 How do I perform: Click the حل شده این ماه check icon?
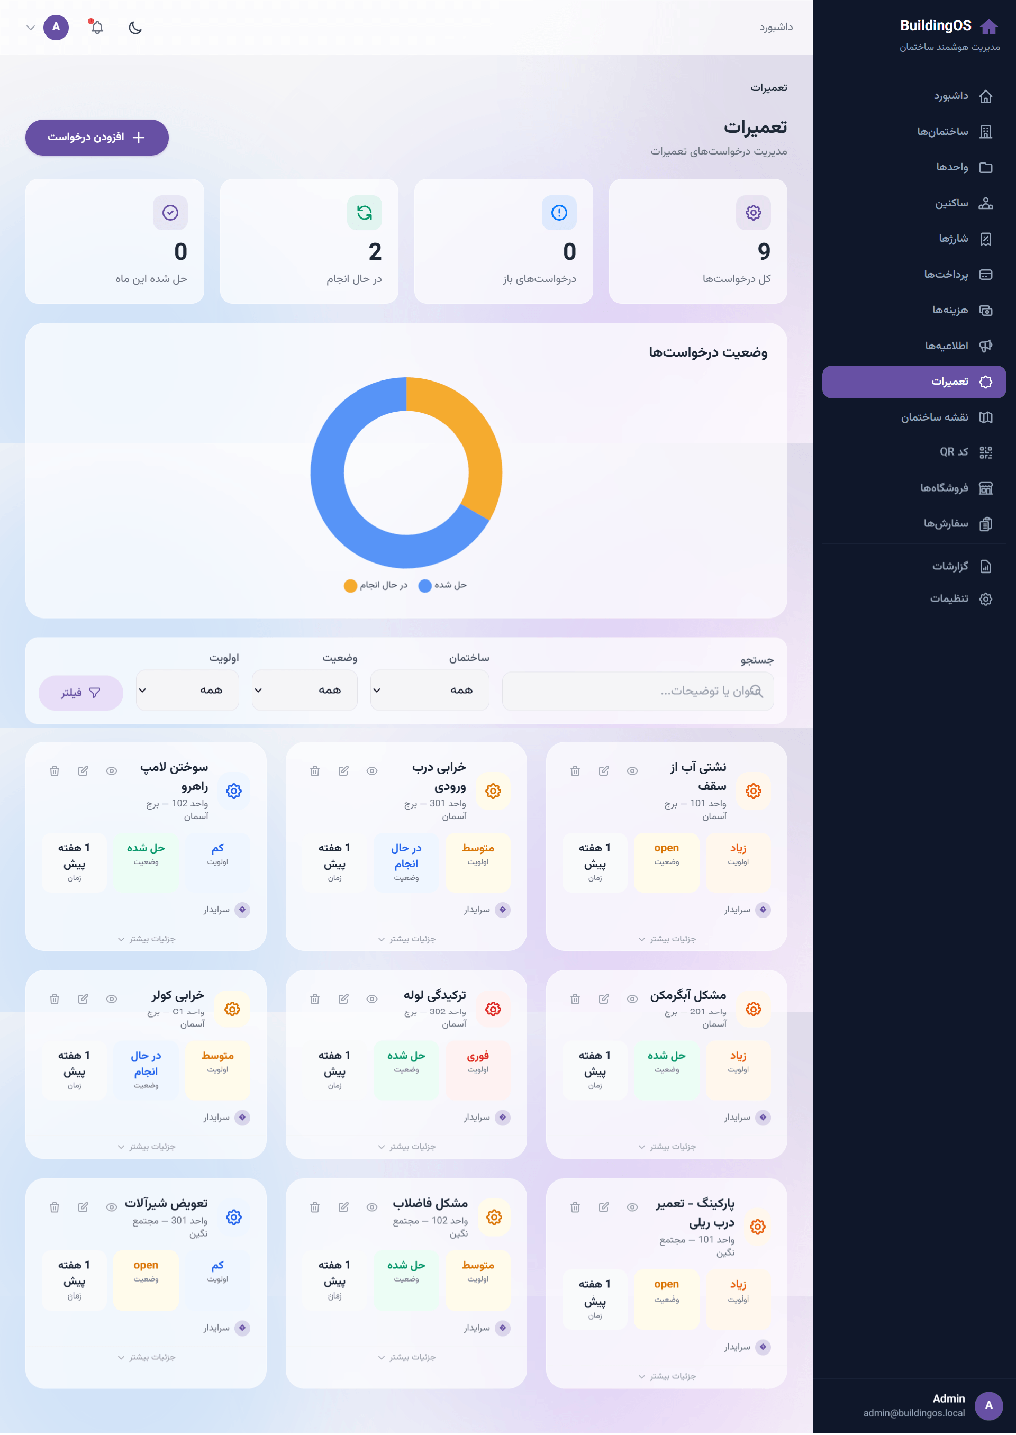point(170,213)
